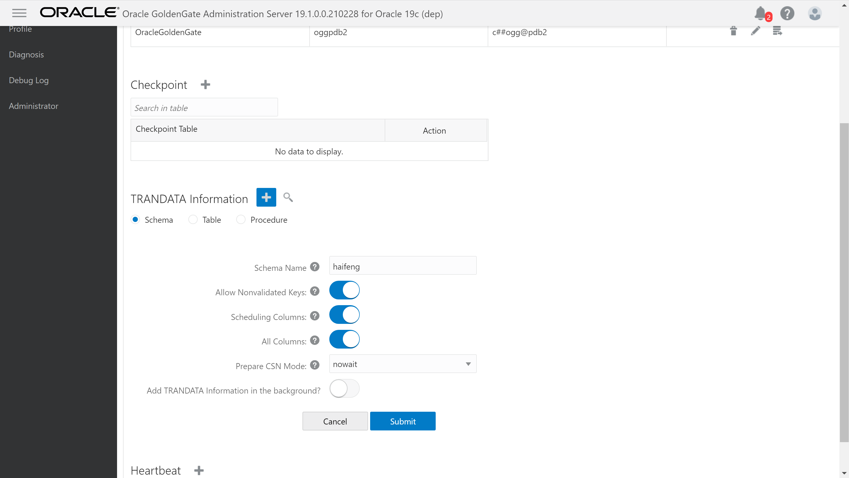Screen dimensions: 849x478
Task: Select the Table radio button
Action: [x=193, y=219]
